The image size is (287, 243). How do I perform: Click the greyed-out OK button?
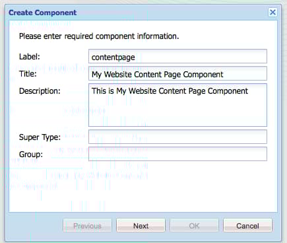(194, 225)
